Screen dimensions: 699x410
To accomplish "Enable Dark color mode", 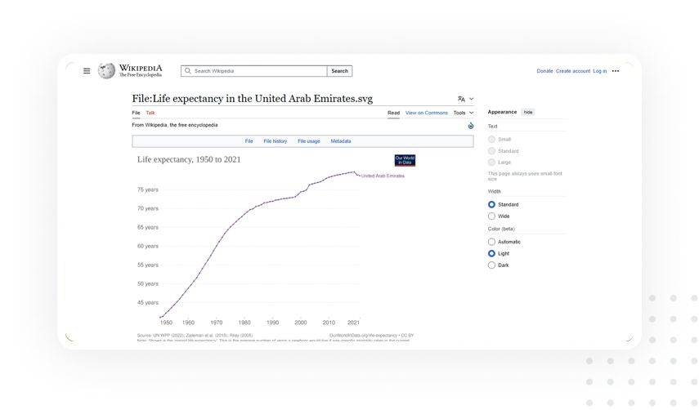I will point(491,265).
